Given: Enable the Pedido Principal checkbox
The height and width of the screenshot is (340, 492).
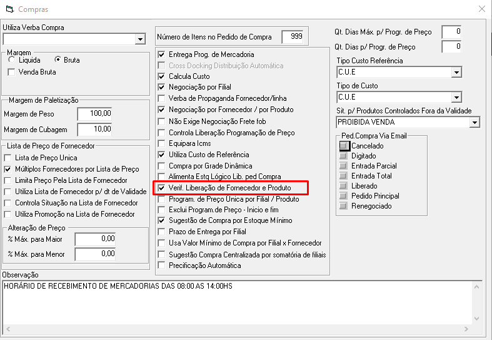Looking at the screenshot, I should pos(344,196).
